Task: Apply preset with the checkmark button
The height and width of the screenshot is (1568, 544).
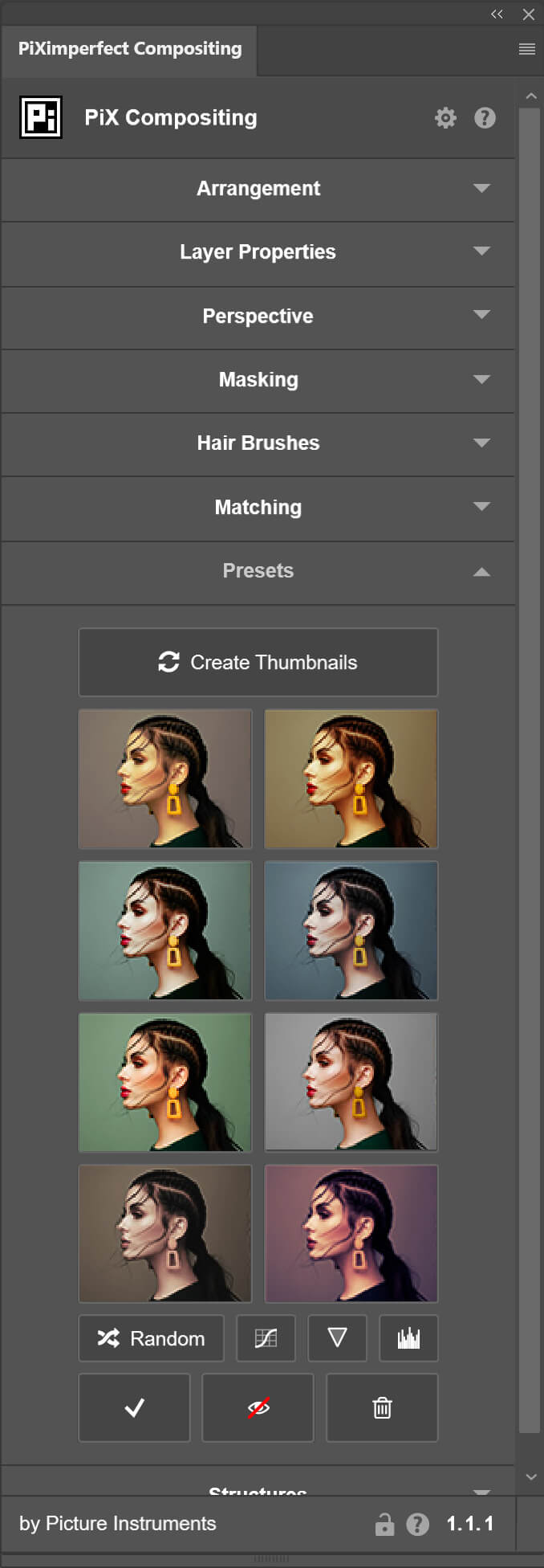Action: click(x=134, y=1407)
